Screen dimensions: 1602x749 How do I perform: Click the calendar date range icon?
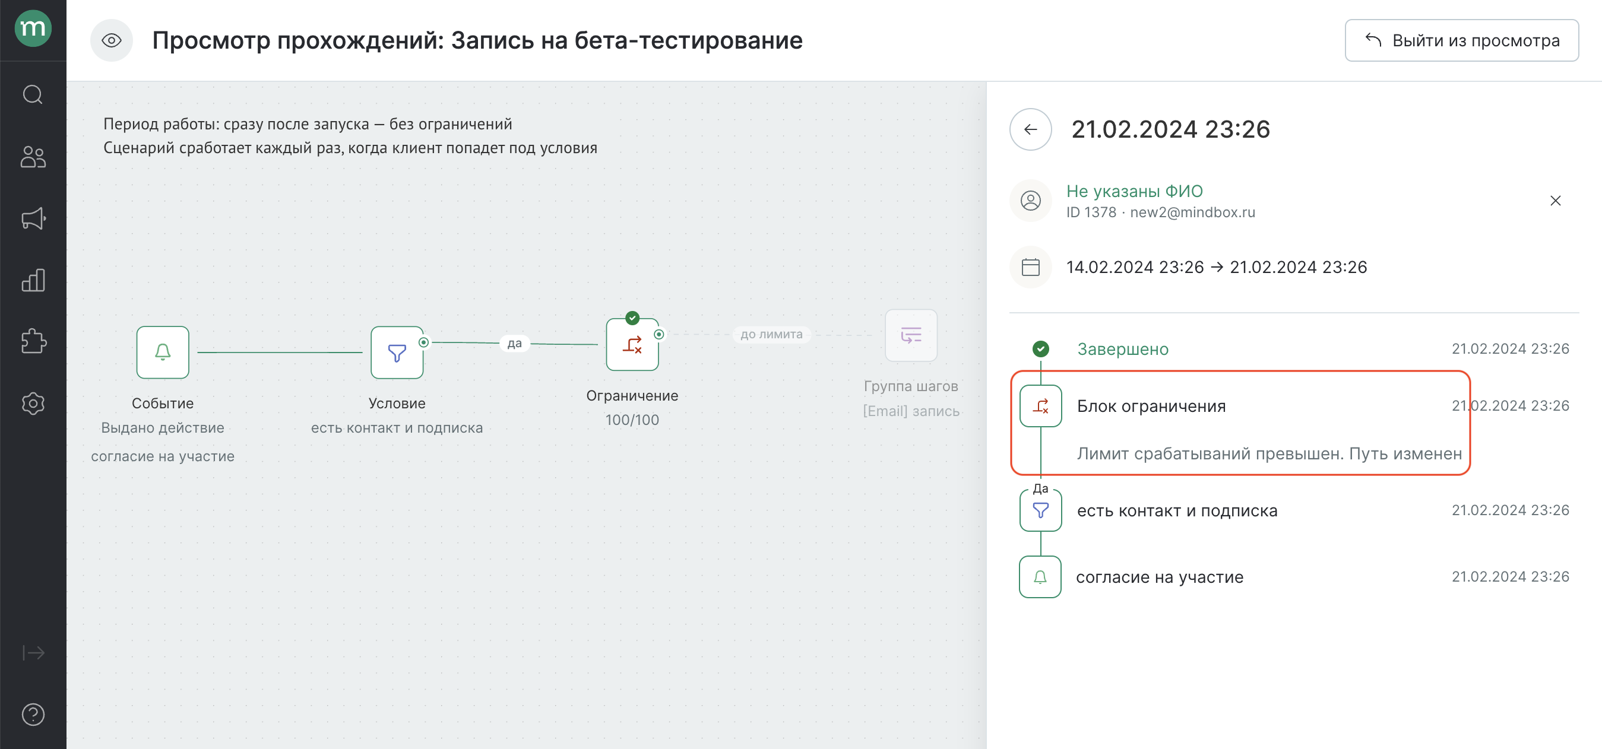coord(1030,267)
